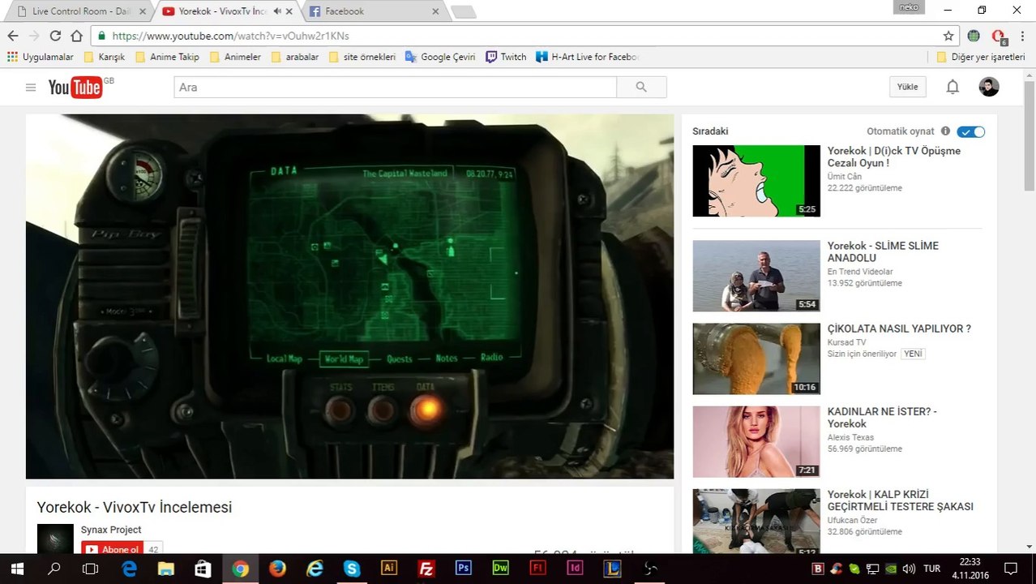
Task: Launch FileZilla from the taskbar
Action: pyautogui.click(x=426, y=569)
